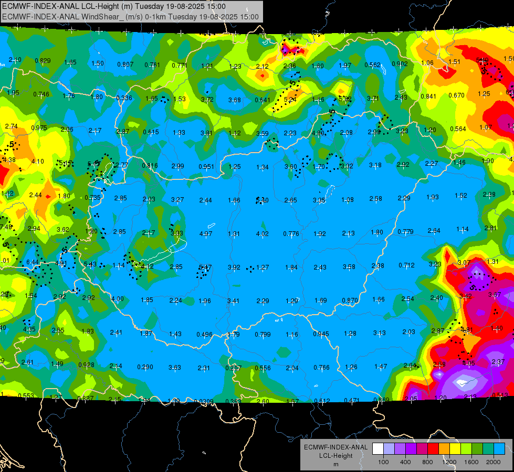The image size is (514, 472).
Task: Click the wind shear value 0.290
Action: point(145,367)
